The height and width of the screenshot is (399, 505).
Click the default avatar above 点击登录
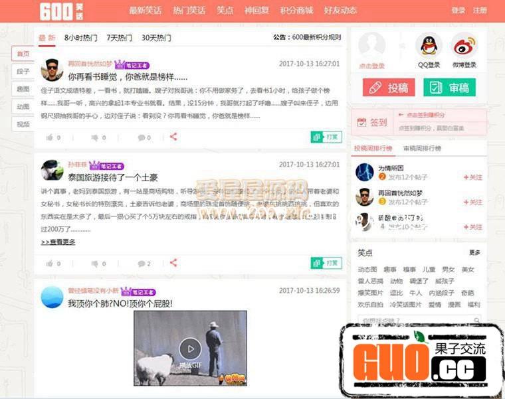pos(371,46)
